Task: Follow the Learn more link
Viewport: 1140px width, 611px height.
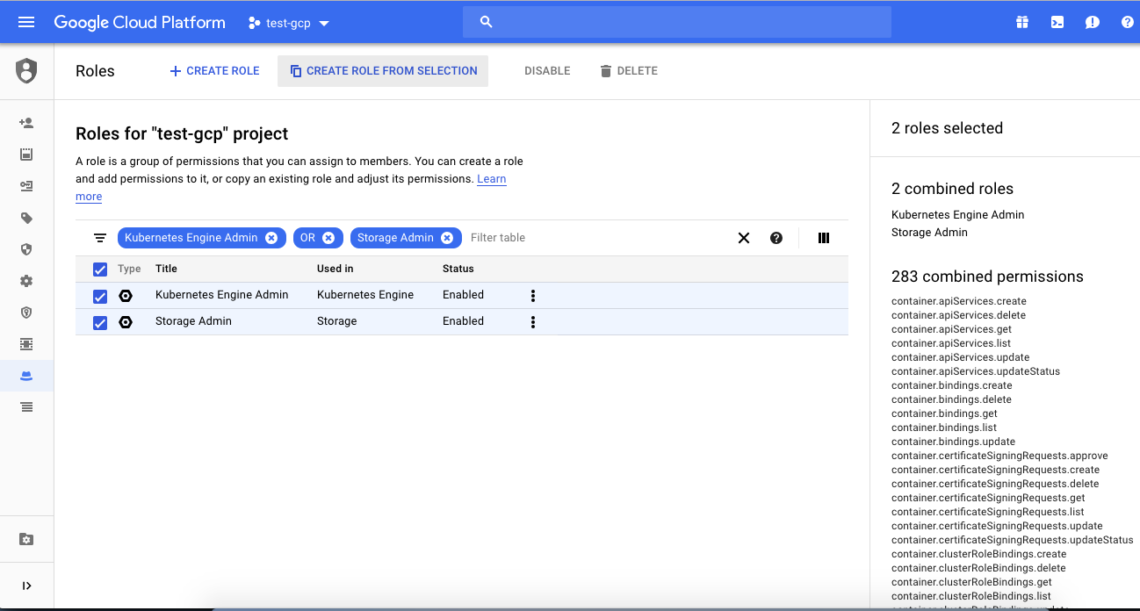Action: coord(491,179)
